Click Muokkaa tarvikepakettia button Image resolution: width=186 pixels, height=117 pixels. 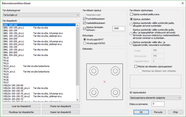(x=21, y=112)
